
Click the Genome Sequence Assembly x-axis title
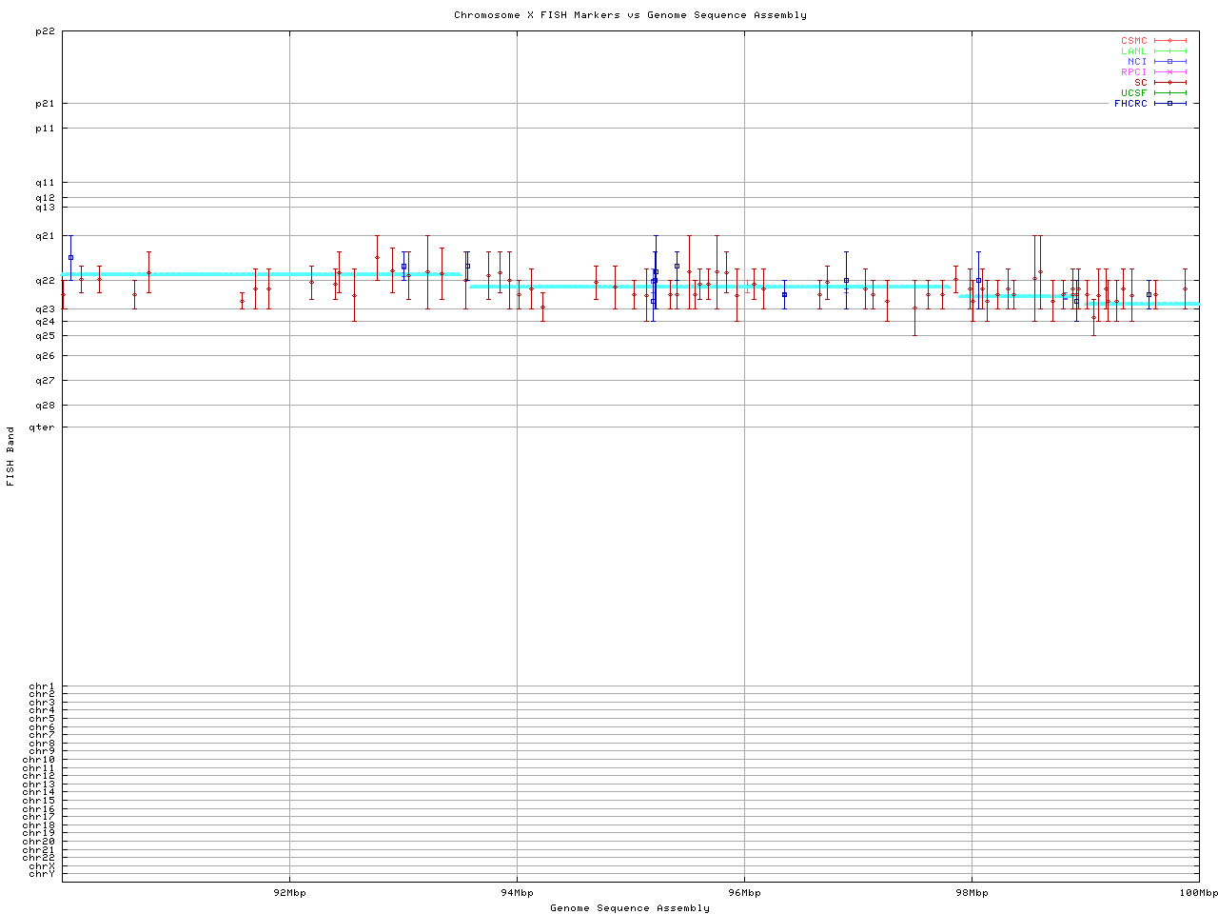click(630, 908)
